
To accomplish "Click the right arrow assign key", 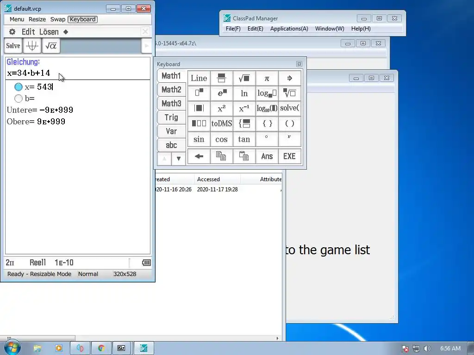I will click(290, 78).
